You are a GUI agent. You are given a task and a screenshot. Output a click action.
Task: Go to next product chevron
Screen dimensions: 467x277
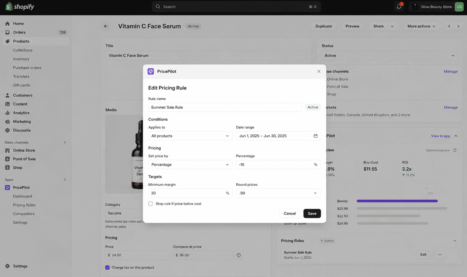click(x=458, y=26)
